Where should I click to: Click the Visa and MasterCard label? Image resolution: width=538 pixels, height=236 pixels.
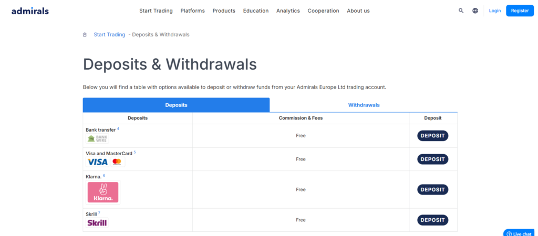coord(109,154)
